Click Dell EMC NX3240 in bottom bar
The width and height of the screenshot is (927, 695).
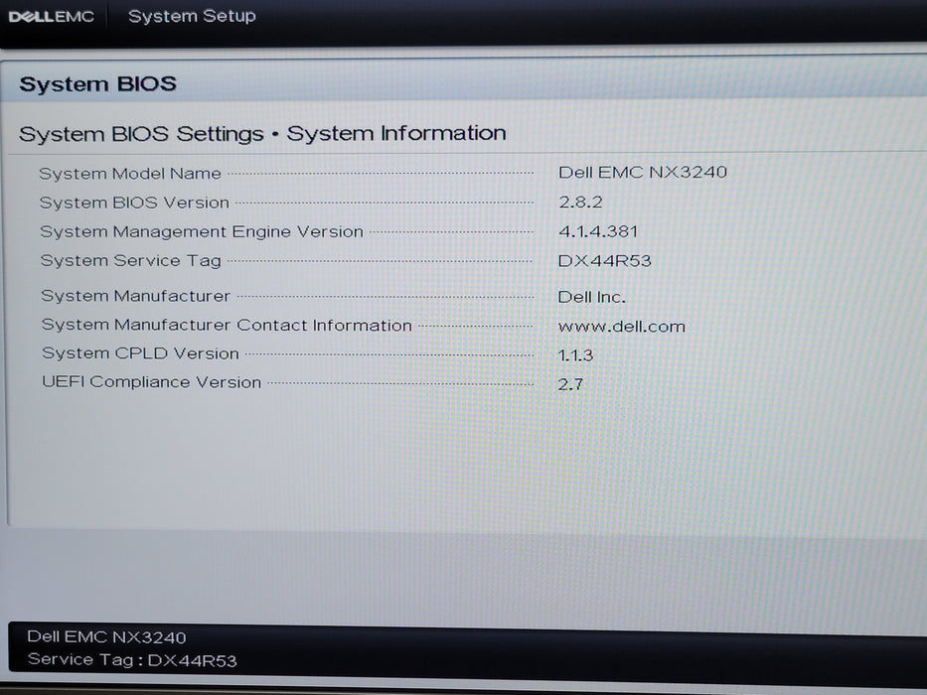(x=107, y=637)
